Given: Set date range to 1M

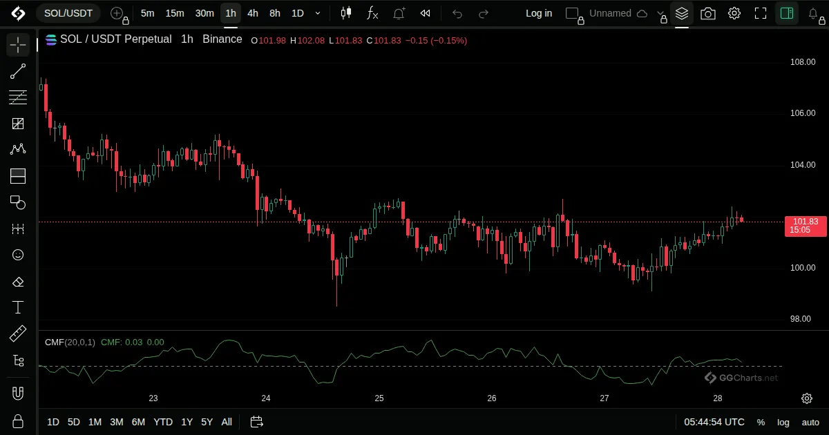Looking at the screenshot, I should (x=95, y=422).
